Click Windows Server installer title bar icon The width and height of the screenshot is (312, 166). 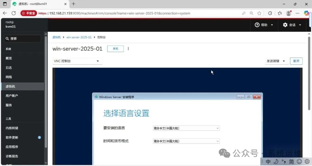coord(96,97)
